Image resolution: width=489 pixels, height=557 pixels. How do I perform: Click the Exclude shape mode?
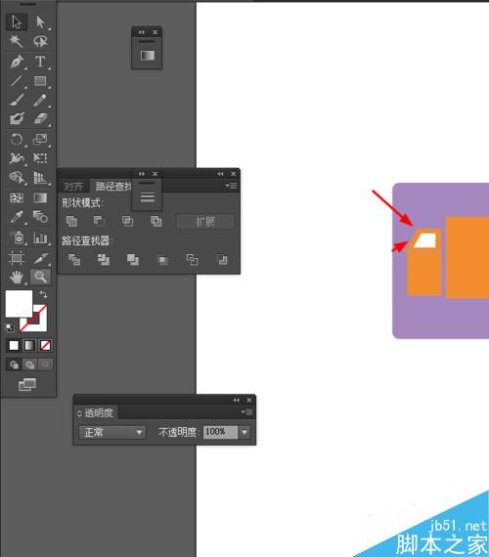156,221
